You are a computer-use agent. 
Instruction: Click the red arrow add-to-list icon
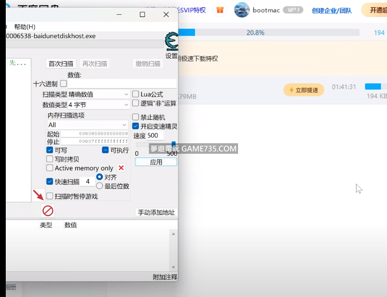38,195
